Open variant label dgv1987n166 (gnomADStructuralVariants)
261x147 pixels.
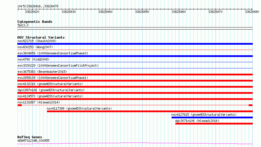(x=51, y=90)
